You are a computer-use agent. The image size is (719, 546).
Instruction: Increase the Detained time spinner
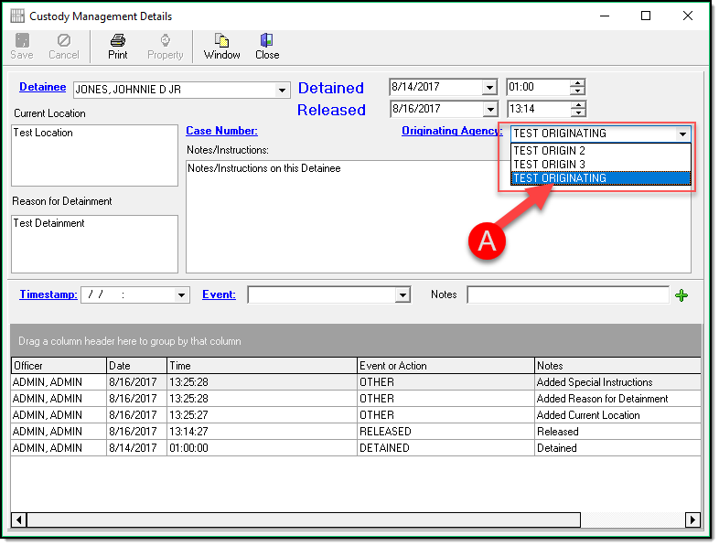click(x=577, y=83)
